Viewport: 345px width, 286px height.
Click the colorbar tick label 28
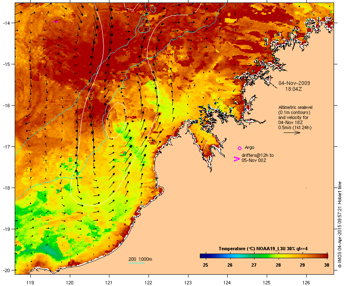click(x=278, y=265)
